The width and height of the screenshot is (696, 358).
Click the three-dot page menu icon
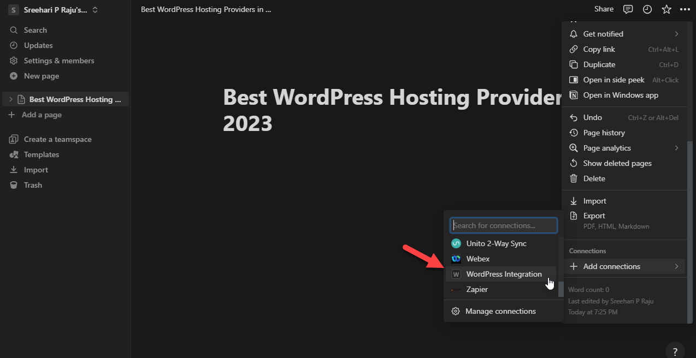[x=685, y=9]
